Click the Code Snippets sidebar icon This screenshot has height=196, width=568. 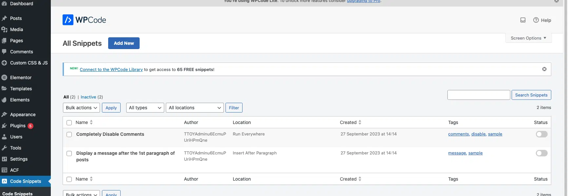pyautogui.click(x=4, y=181)
